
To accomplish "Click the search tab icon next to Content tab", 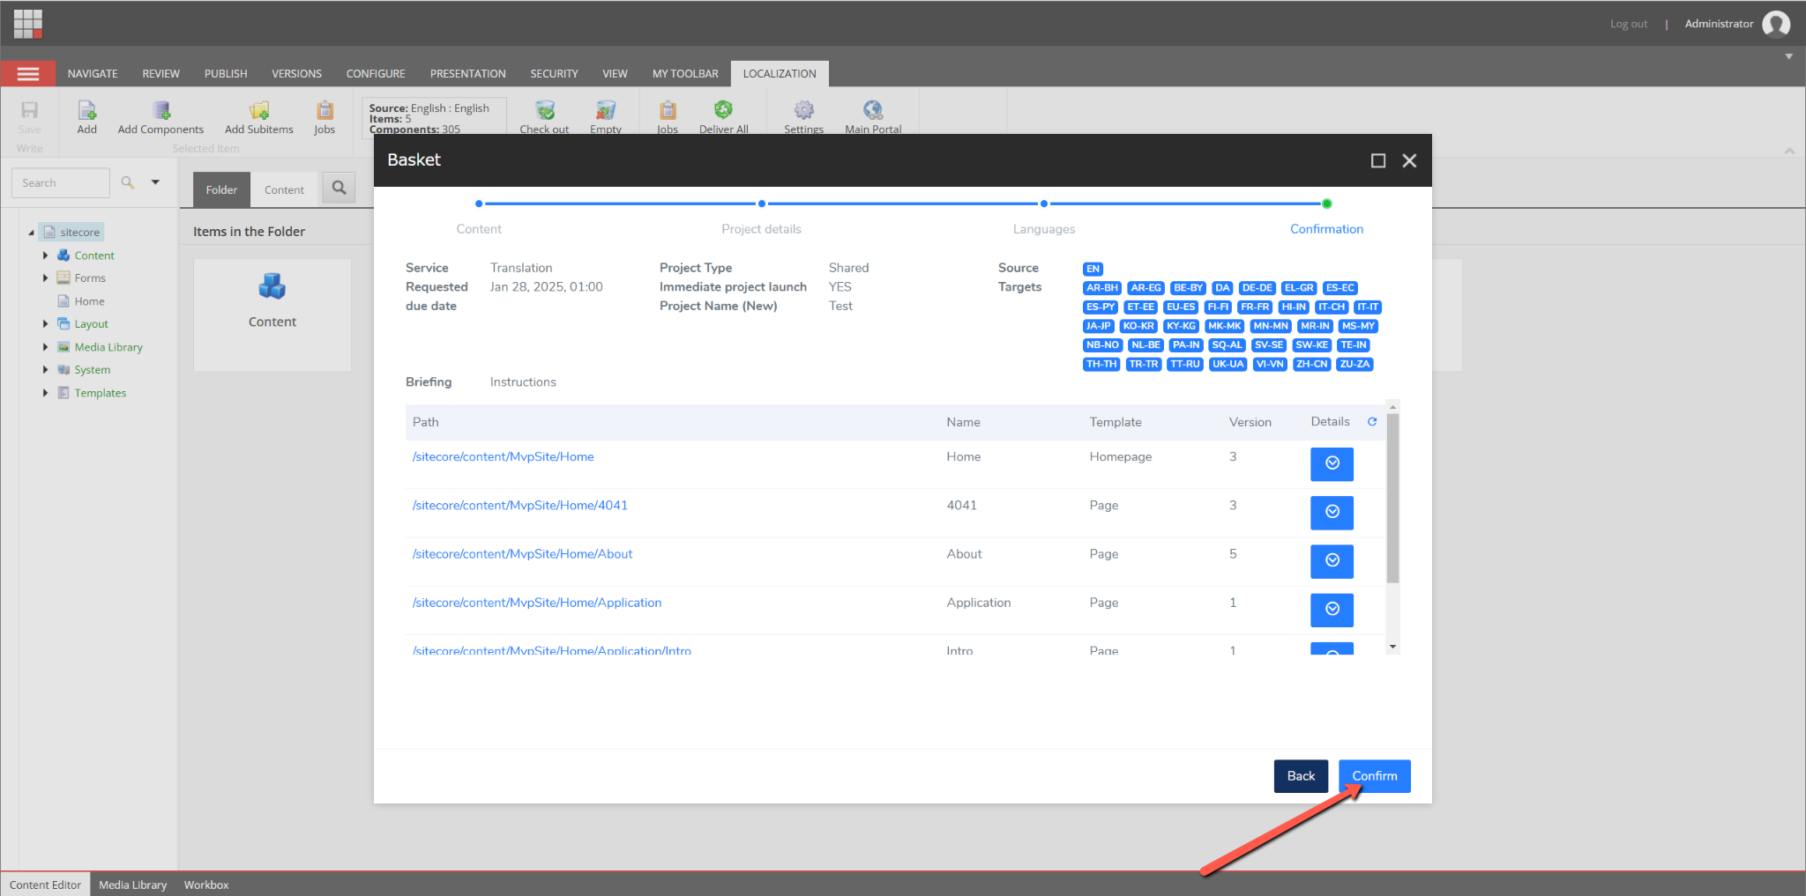I will coord(339,188).
